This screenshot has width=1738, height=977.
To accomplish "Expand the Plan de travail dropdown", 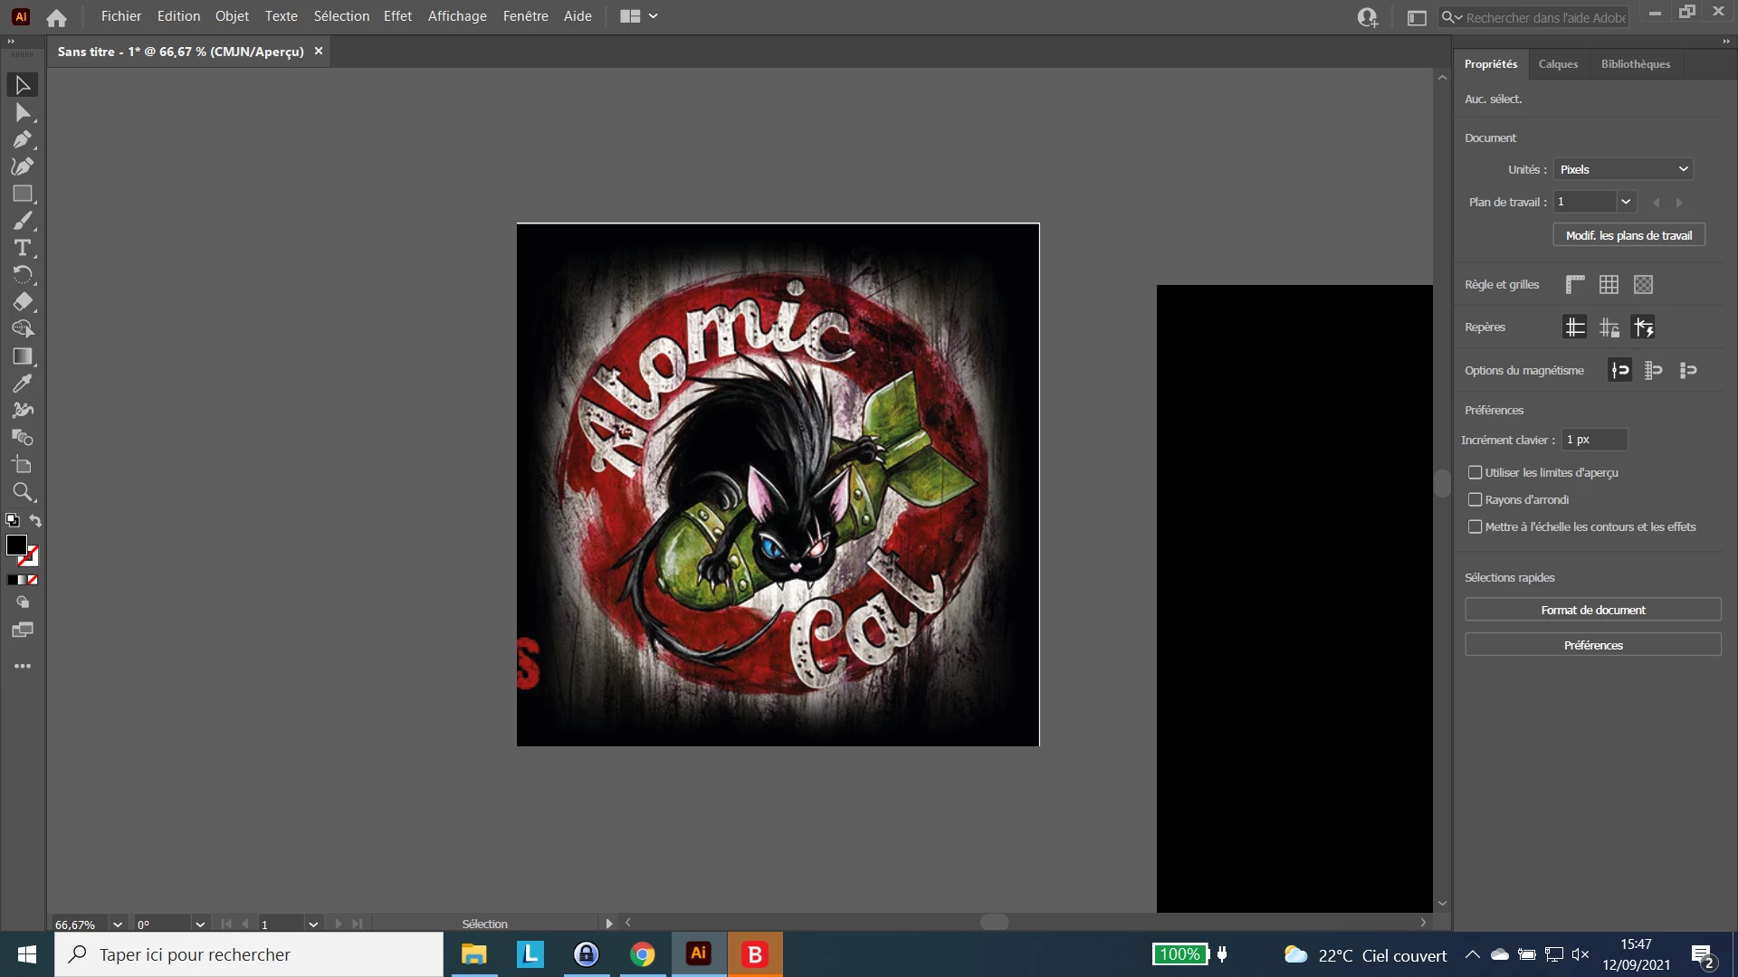I will 1626,202.
